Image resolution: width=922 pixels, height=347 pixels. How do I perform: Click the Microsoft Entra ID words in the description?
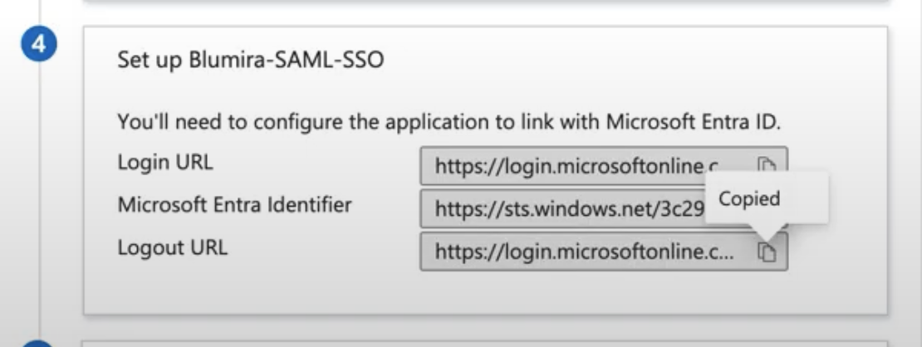(693, 122)
